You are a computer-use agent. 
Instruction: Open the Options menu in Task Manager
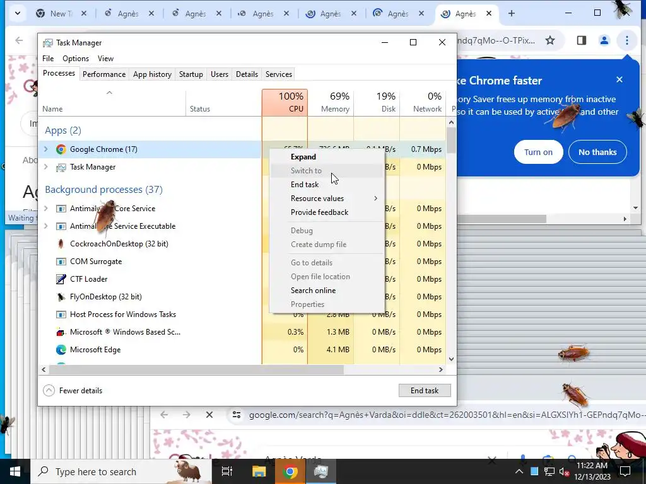pos(76,59)
